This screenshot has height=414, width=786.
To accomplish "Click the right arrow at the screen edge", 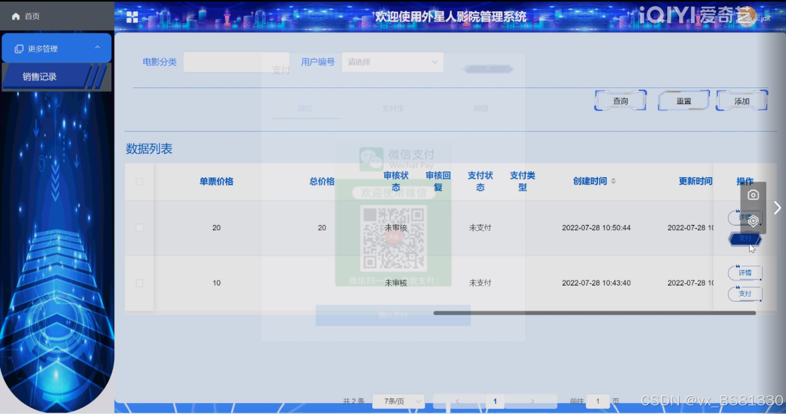I will click(x=777, y=208).
